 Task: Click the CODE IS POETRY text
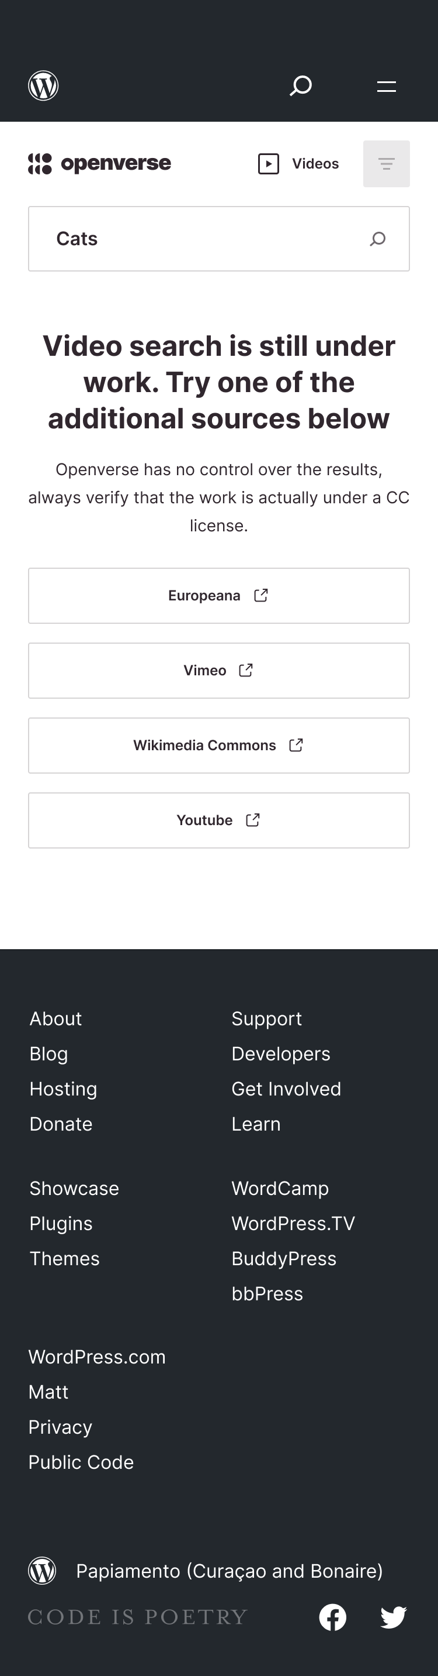click(138, 1616)
